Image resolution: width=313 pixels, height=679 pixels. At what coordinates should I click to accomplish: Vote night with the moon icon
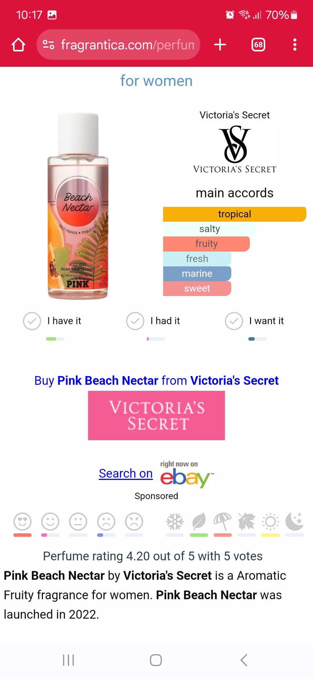coord(294,521)
